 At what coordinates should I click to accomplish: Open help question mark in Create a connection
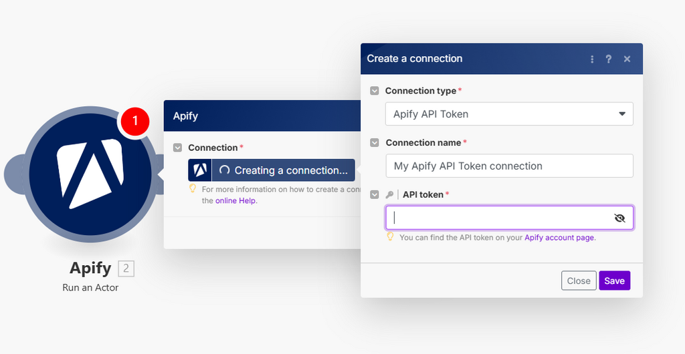(x=609, y=59)
